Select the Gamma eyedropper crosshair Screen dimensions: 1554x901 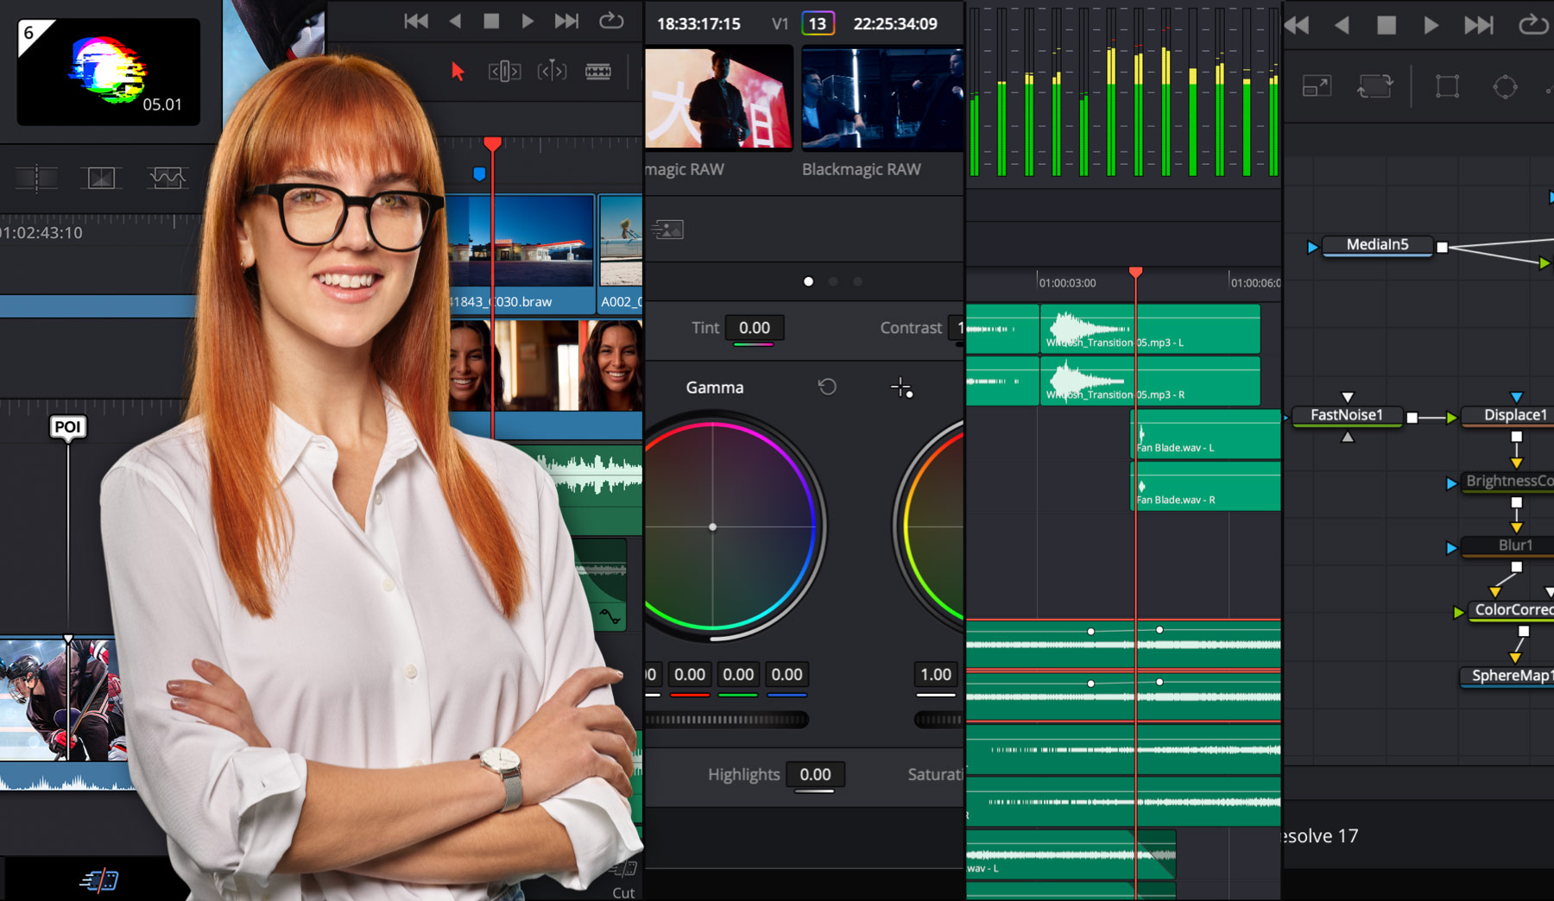pos(900,387)
